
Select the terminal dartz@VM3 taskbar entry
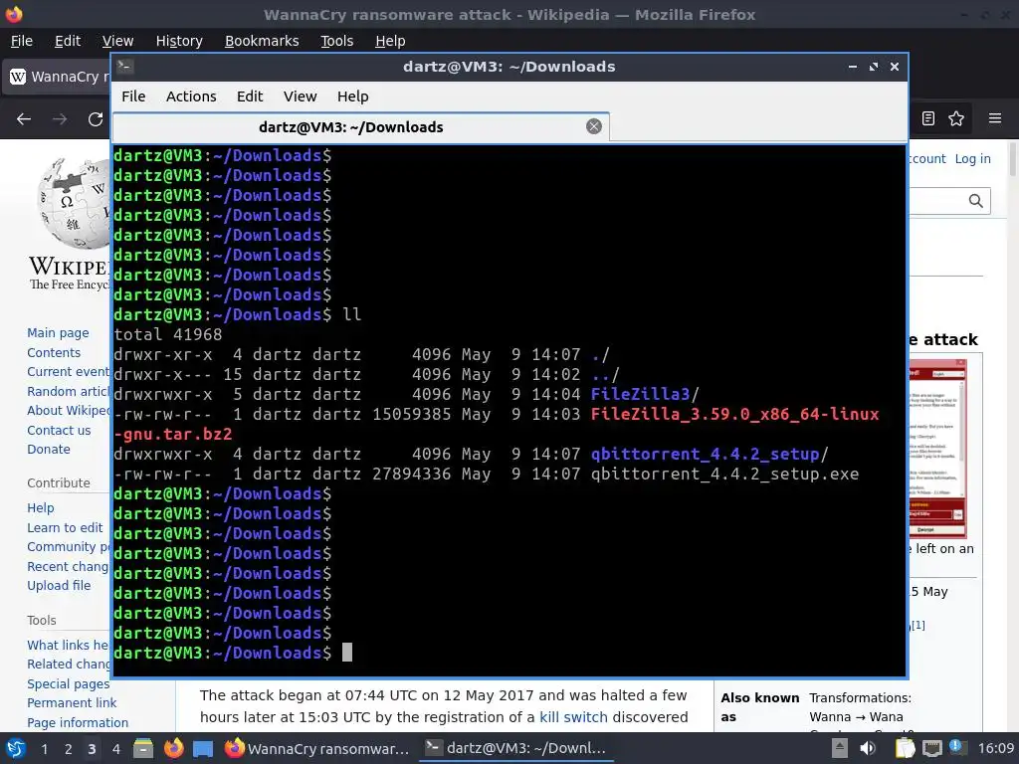[x=515, y=748]
